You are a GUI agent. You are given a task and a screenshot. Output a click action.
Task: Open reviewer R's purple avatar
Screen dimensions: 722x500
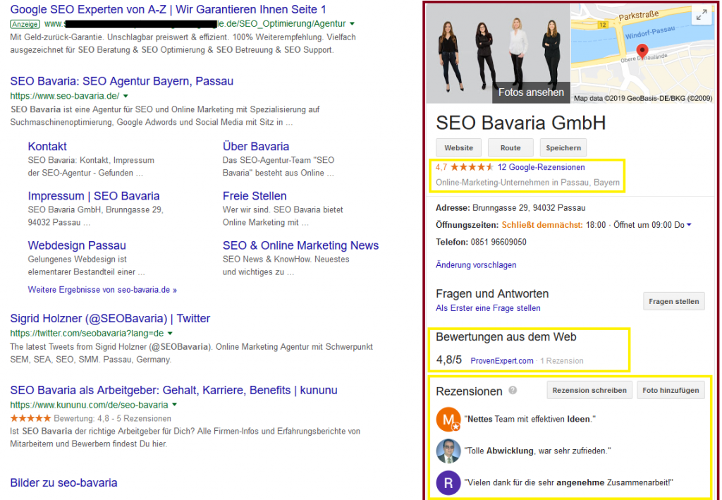click(448, 482)
